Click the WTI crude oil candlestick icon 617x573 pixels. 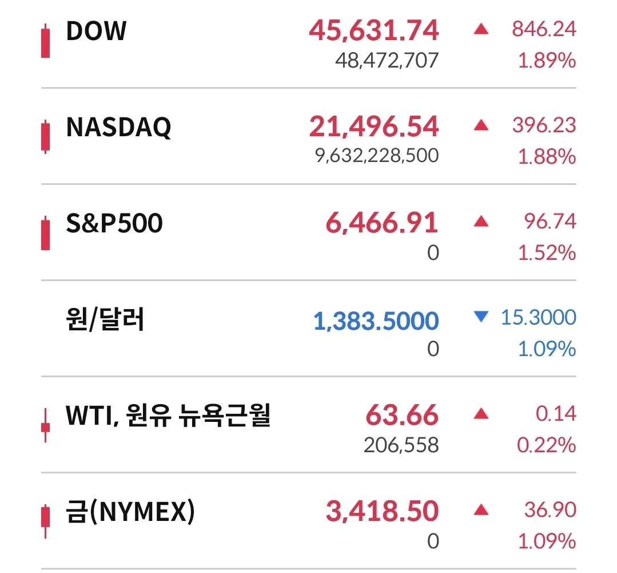point(46,425)
